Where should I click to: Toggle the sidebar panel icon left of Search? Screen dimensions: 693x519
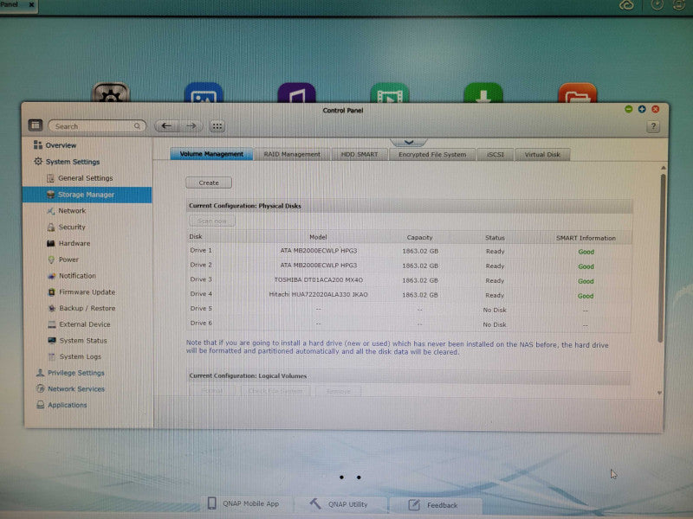click(36, 125)
